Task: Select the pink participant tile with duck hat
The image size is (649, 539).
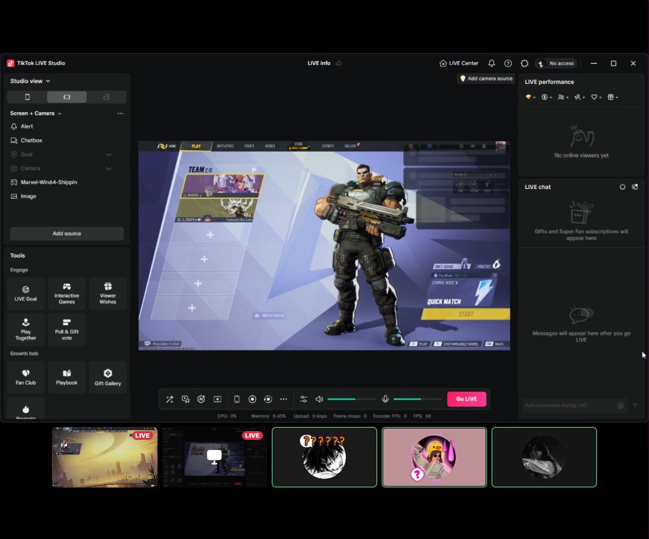Action: click(434, 457)
